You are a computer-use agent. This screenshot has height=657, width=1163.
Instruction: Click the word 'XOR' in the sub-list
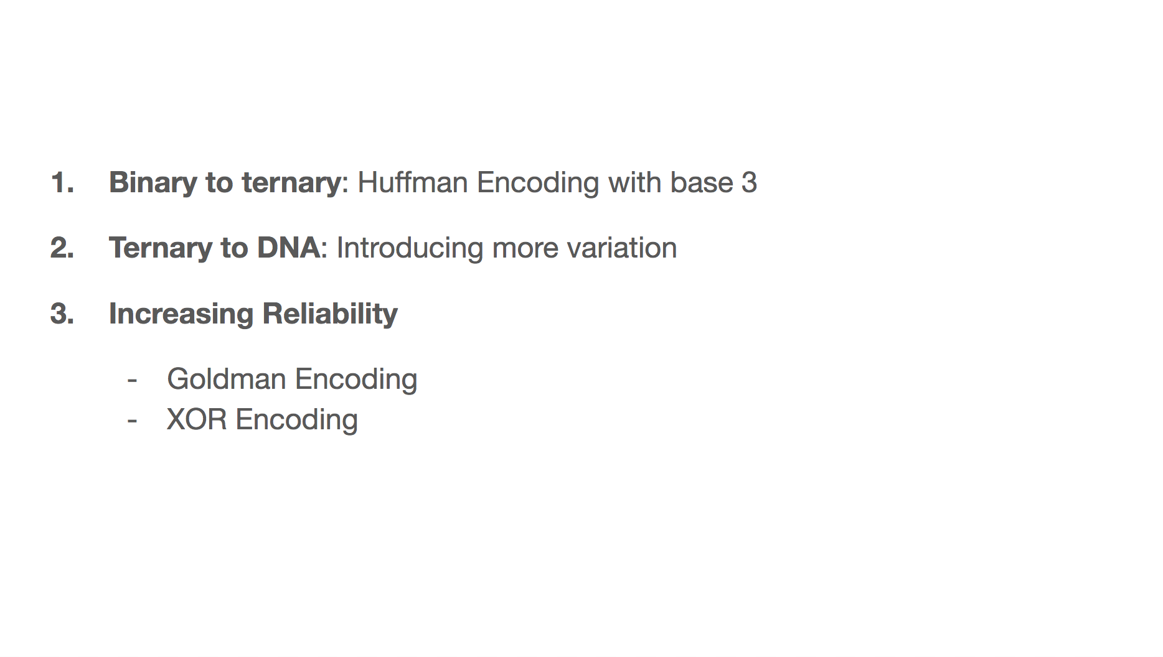pos(197,419)
